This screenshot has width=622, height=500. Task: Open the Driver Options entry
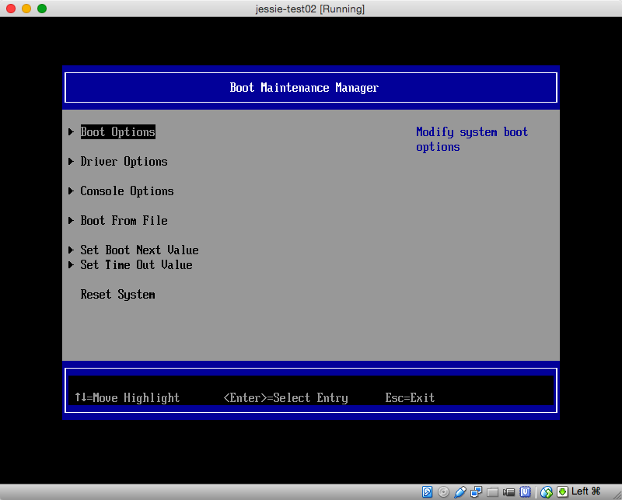coord(124,162)
